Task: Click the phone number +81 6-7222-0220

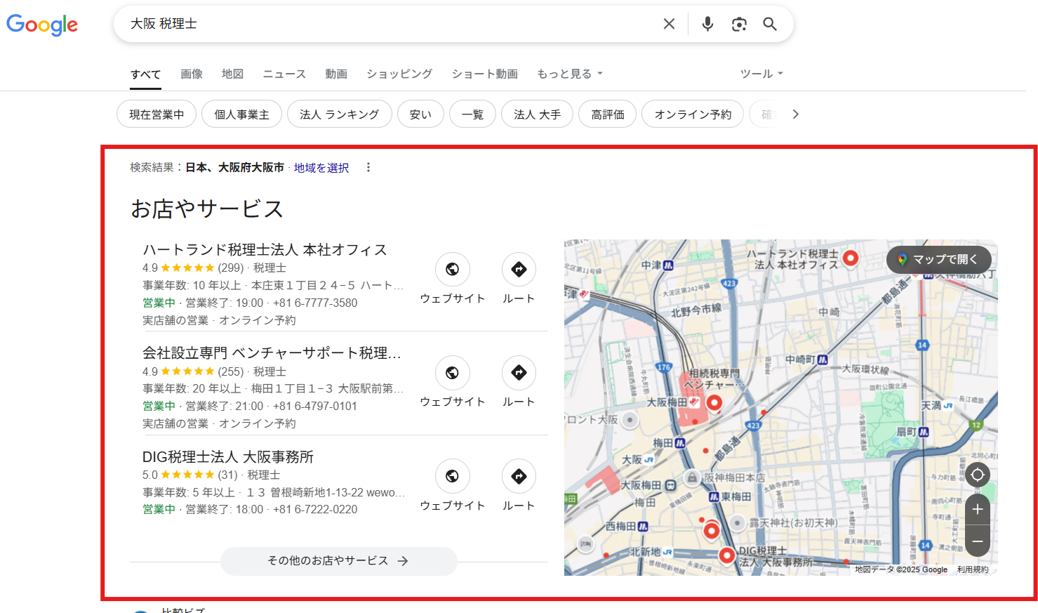Action: [315, 509]
